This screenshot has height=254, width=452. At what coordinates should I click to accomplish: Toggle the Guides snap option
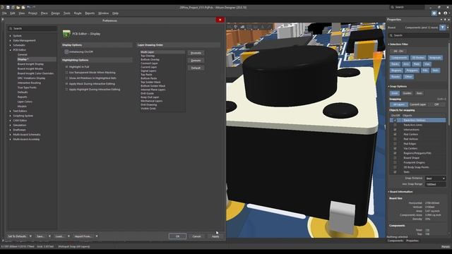click(407, 93)
